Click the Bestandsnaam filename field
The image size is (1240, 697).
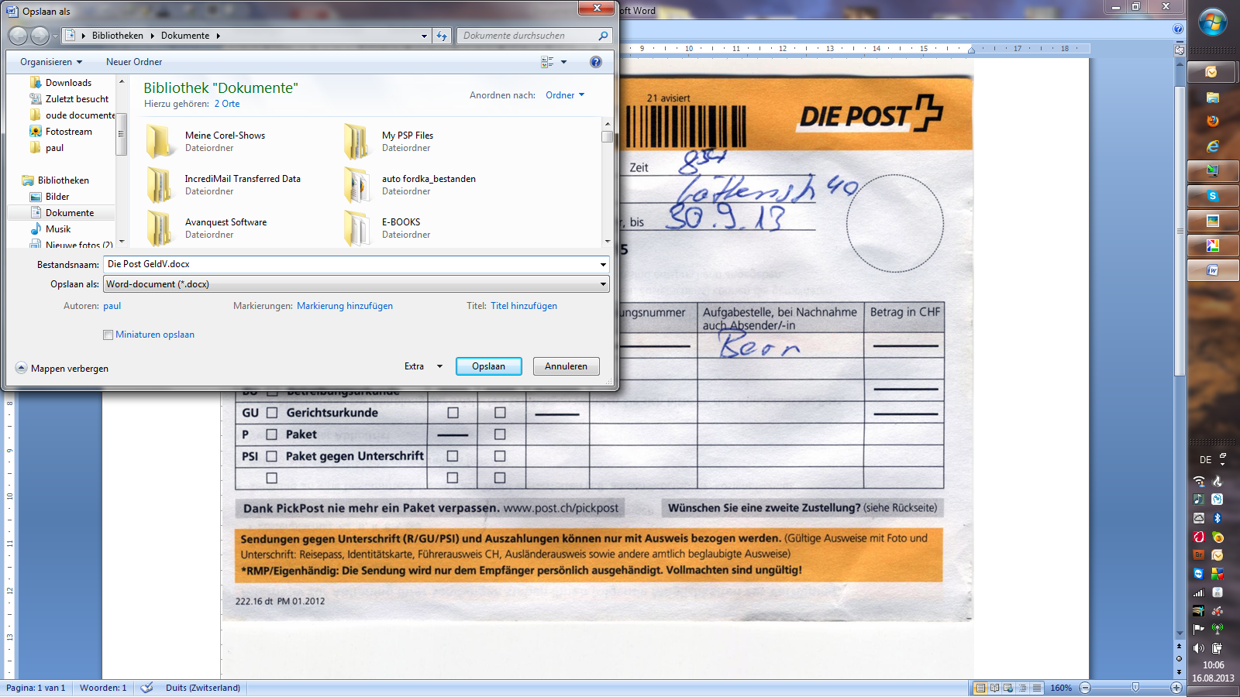tap(353, 264)
